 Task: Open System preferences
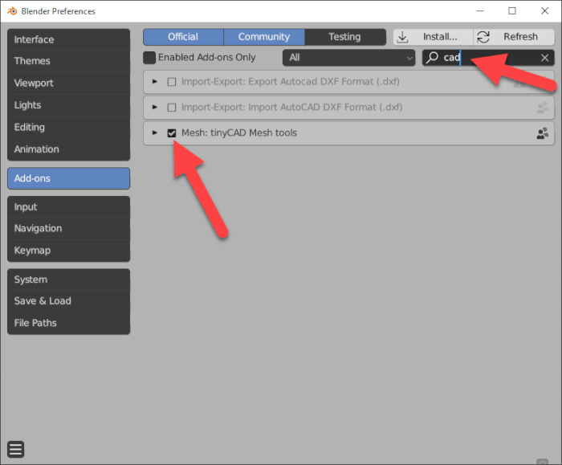[68, 279]
